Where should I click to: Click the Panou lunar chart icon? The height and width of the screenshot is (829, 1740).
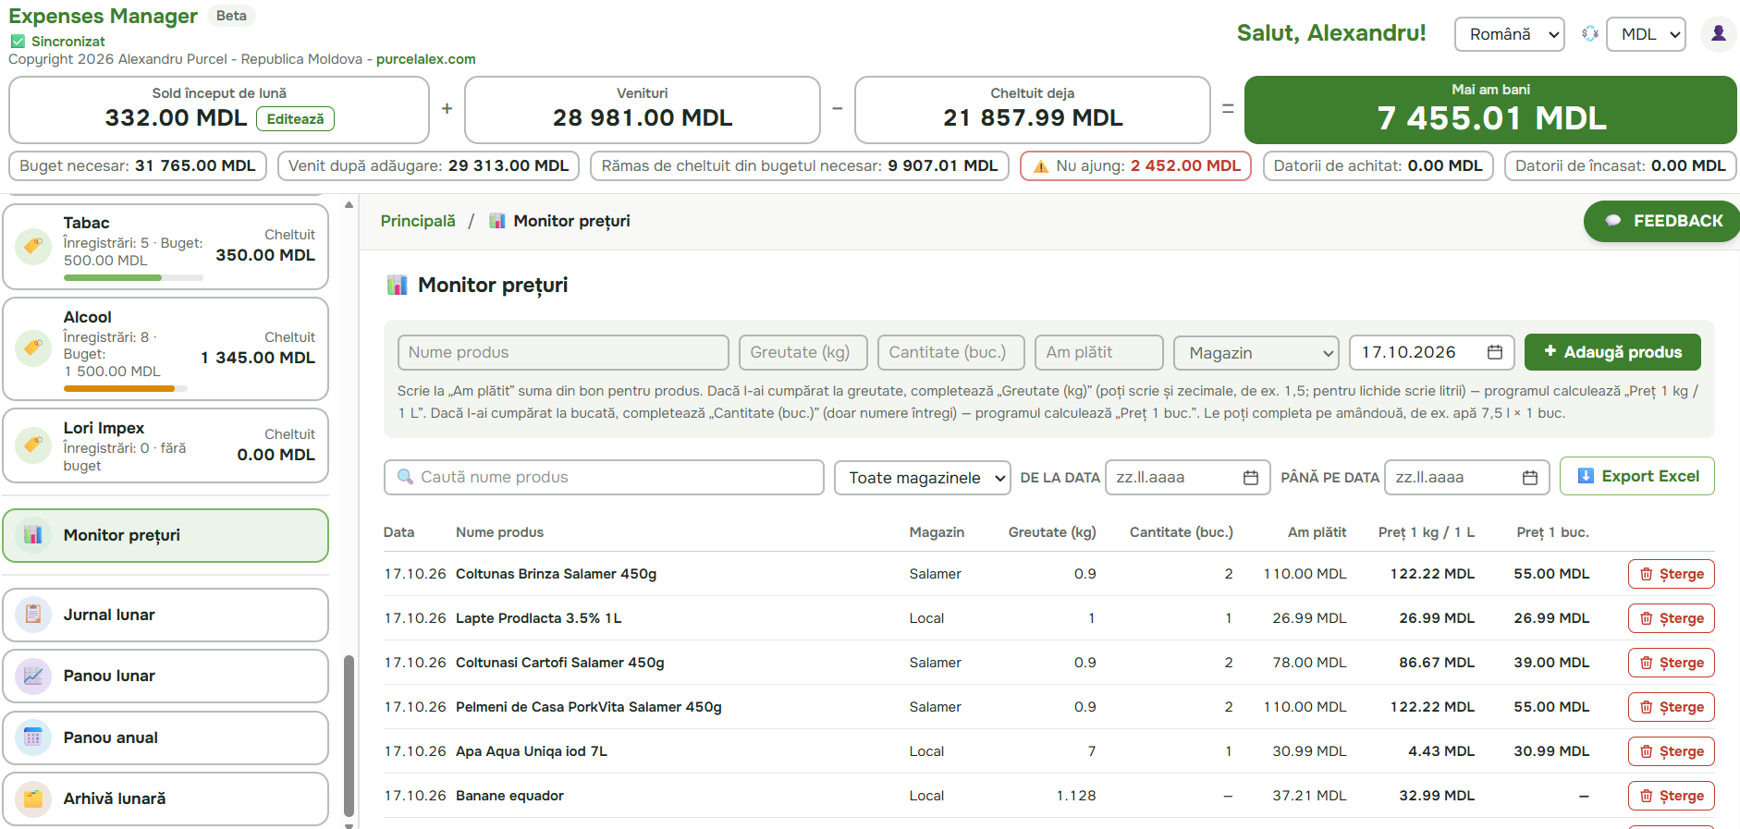[x=33, y=676]
